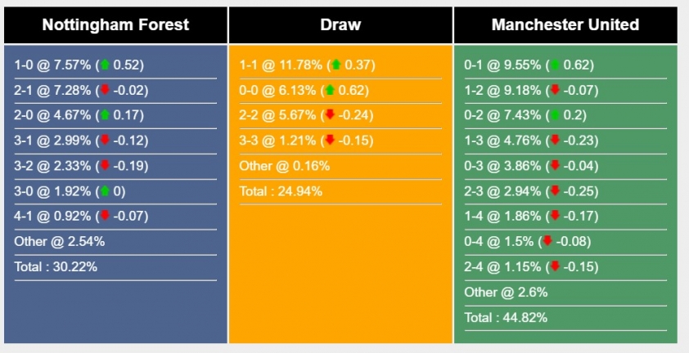Click the green arrow beside 3-0 @ 1.92%
689x353 pixels.
[105, 191]
